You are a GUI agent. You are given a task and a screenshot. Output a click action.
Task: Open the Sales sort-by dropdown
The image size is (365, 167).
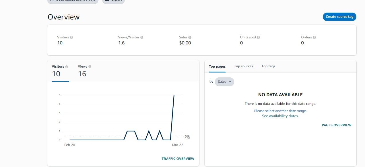point(224,82)
